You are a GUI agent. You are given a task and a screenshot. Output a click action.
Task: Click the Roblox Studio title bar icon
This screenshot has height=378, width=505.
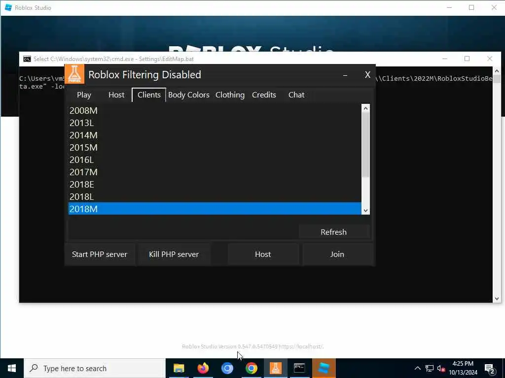(8, 7)
